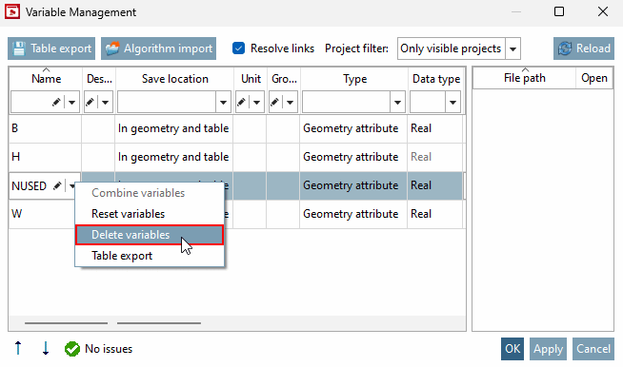Click the Reload button
Viewport: 623px width, 367px height.
[x=584, y=48]
